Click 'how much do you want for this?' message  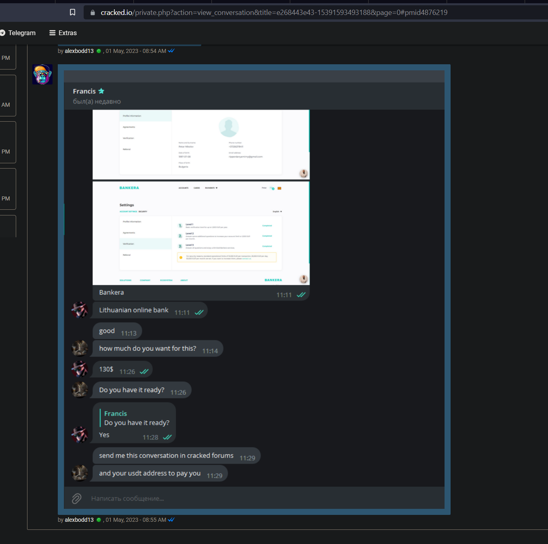click(x=158, y=349)
